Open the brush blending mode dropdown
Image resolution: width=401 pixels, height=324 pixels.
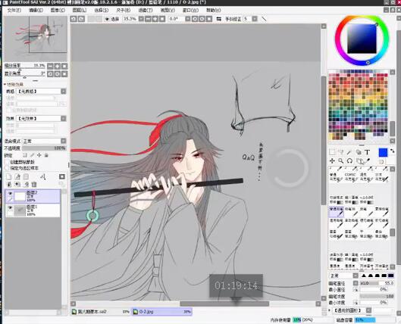point(356,276)
